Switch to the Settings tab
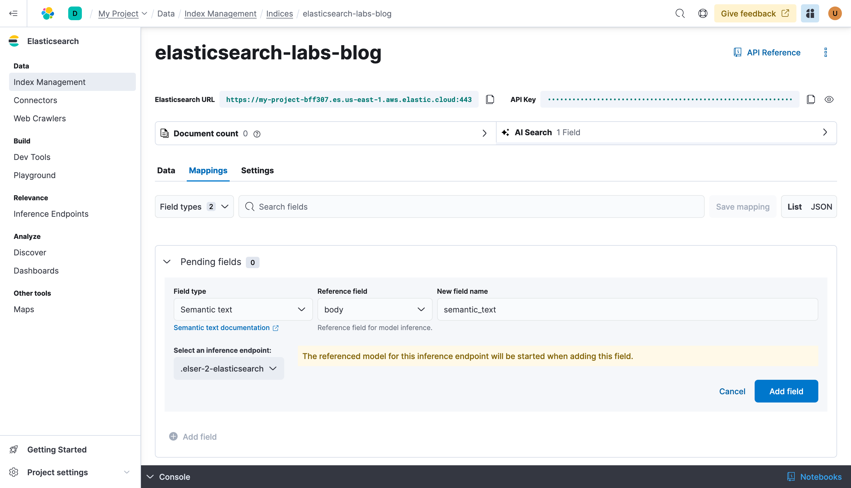Viewport: 851px width, 488px height. pos(257,170)
